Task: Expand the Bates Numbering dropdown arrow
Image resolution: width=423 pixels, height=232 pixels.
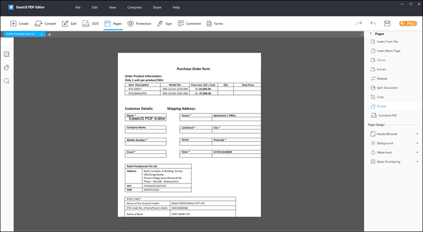Action: (x=418, y=161)
